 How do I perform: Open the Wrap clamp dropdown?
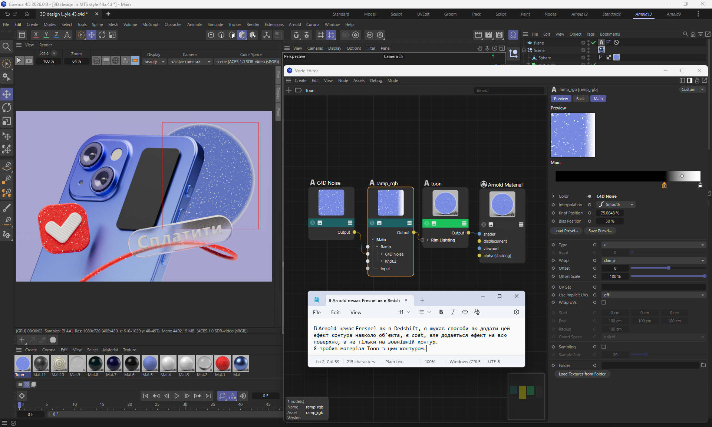tap(653, 260)
